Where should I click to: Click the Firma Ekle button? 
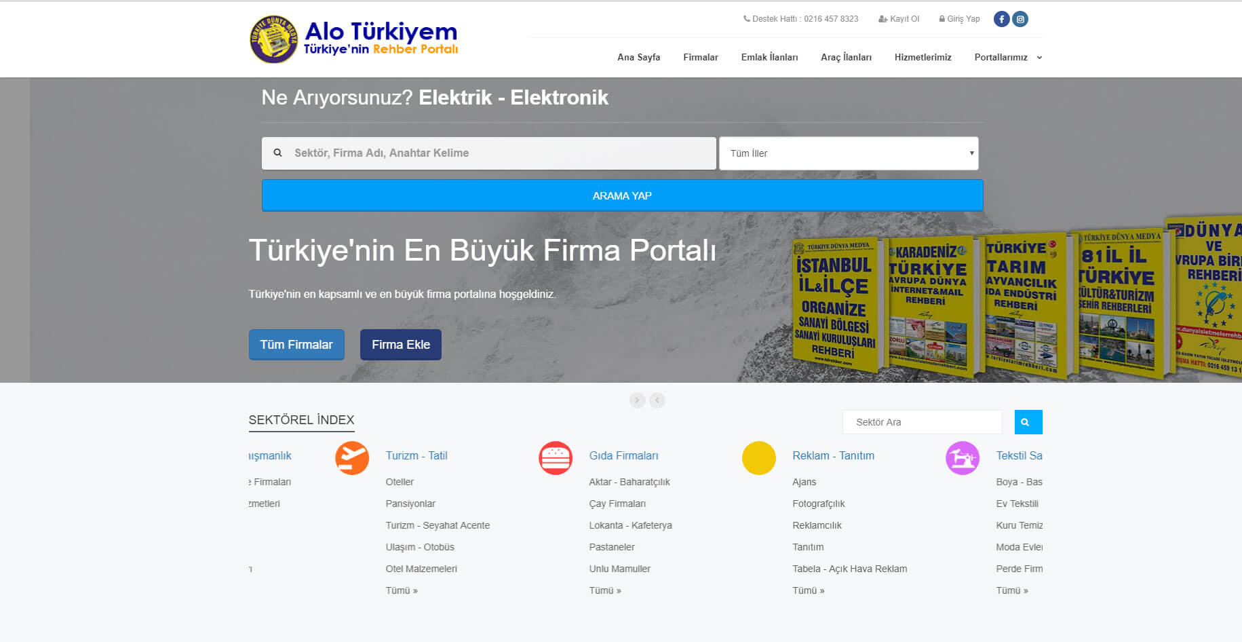[x=401, y=345]
